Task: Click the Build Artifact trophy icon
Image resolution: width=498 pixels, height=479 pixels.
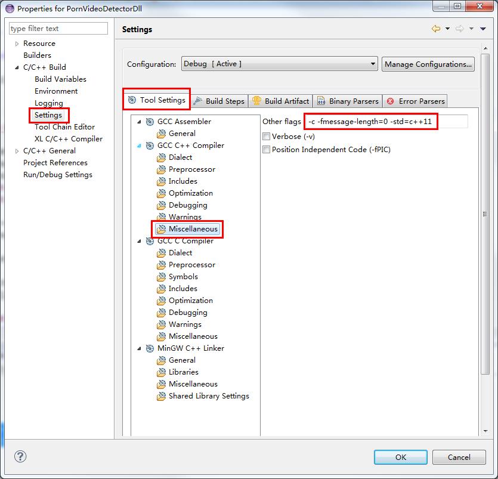Action: click(256, 101)
